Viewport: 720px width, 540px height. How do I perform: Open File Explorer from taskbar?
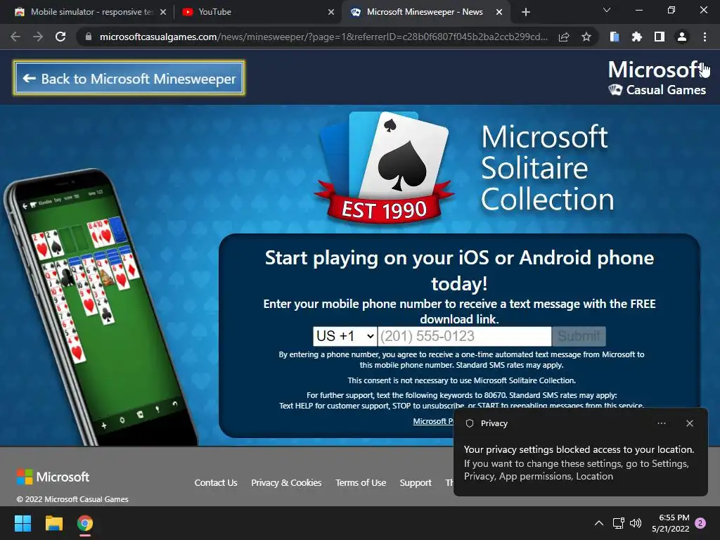coord(53,523)
